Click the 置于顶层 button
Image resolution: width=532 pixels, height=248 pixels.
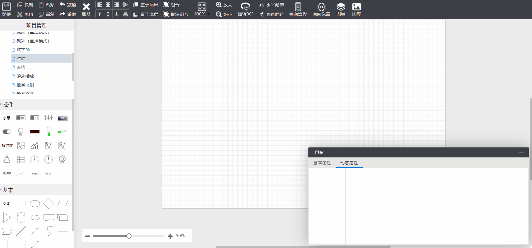pyautogui.click(x=146, y=5)
